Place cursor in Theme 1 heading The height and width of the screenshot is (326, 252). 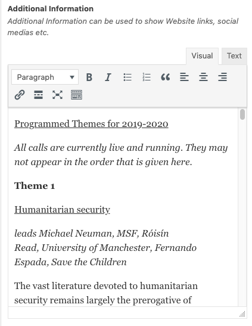[35, 186]
